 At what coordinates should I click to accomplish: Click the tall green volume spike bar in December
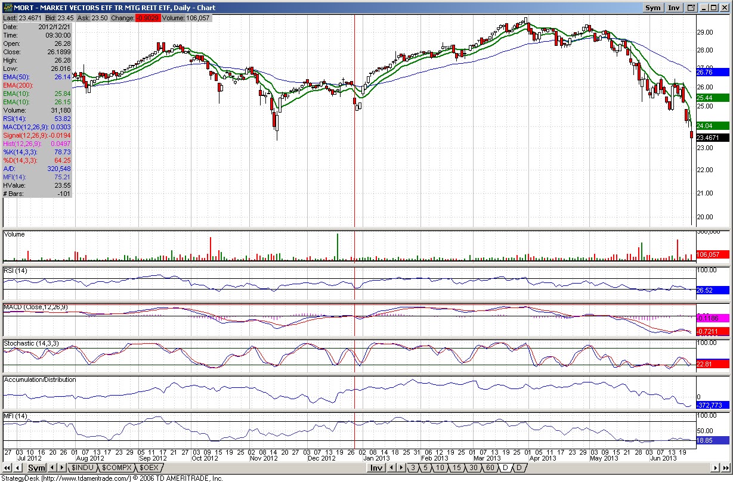pyautogui.click(x=338, y=247)
